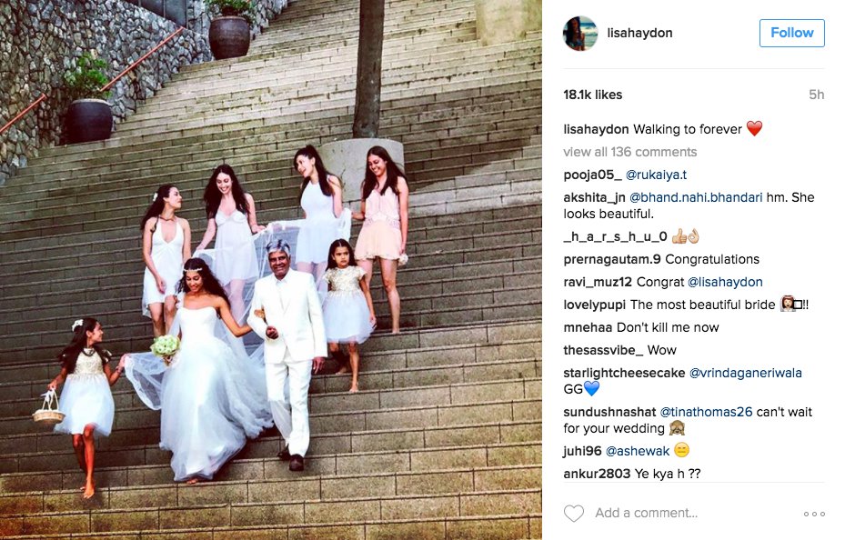The height and width of the screenshot is (540, 845).
Task: Click the @lisahaydon mention in ravi_muz12 comment
Action: (725, 282)
